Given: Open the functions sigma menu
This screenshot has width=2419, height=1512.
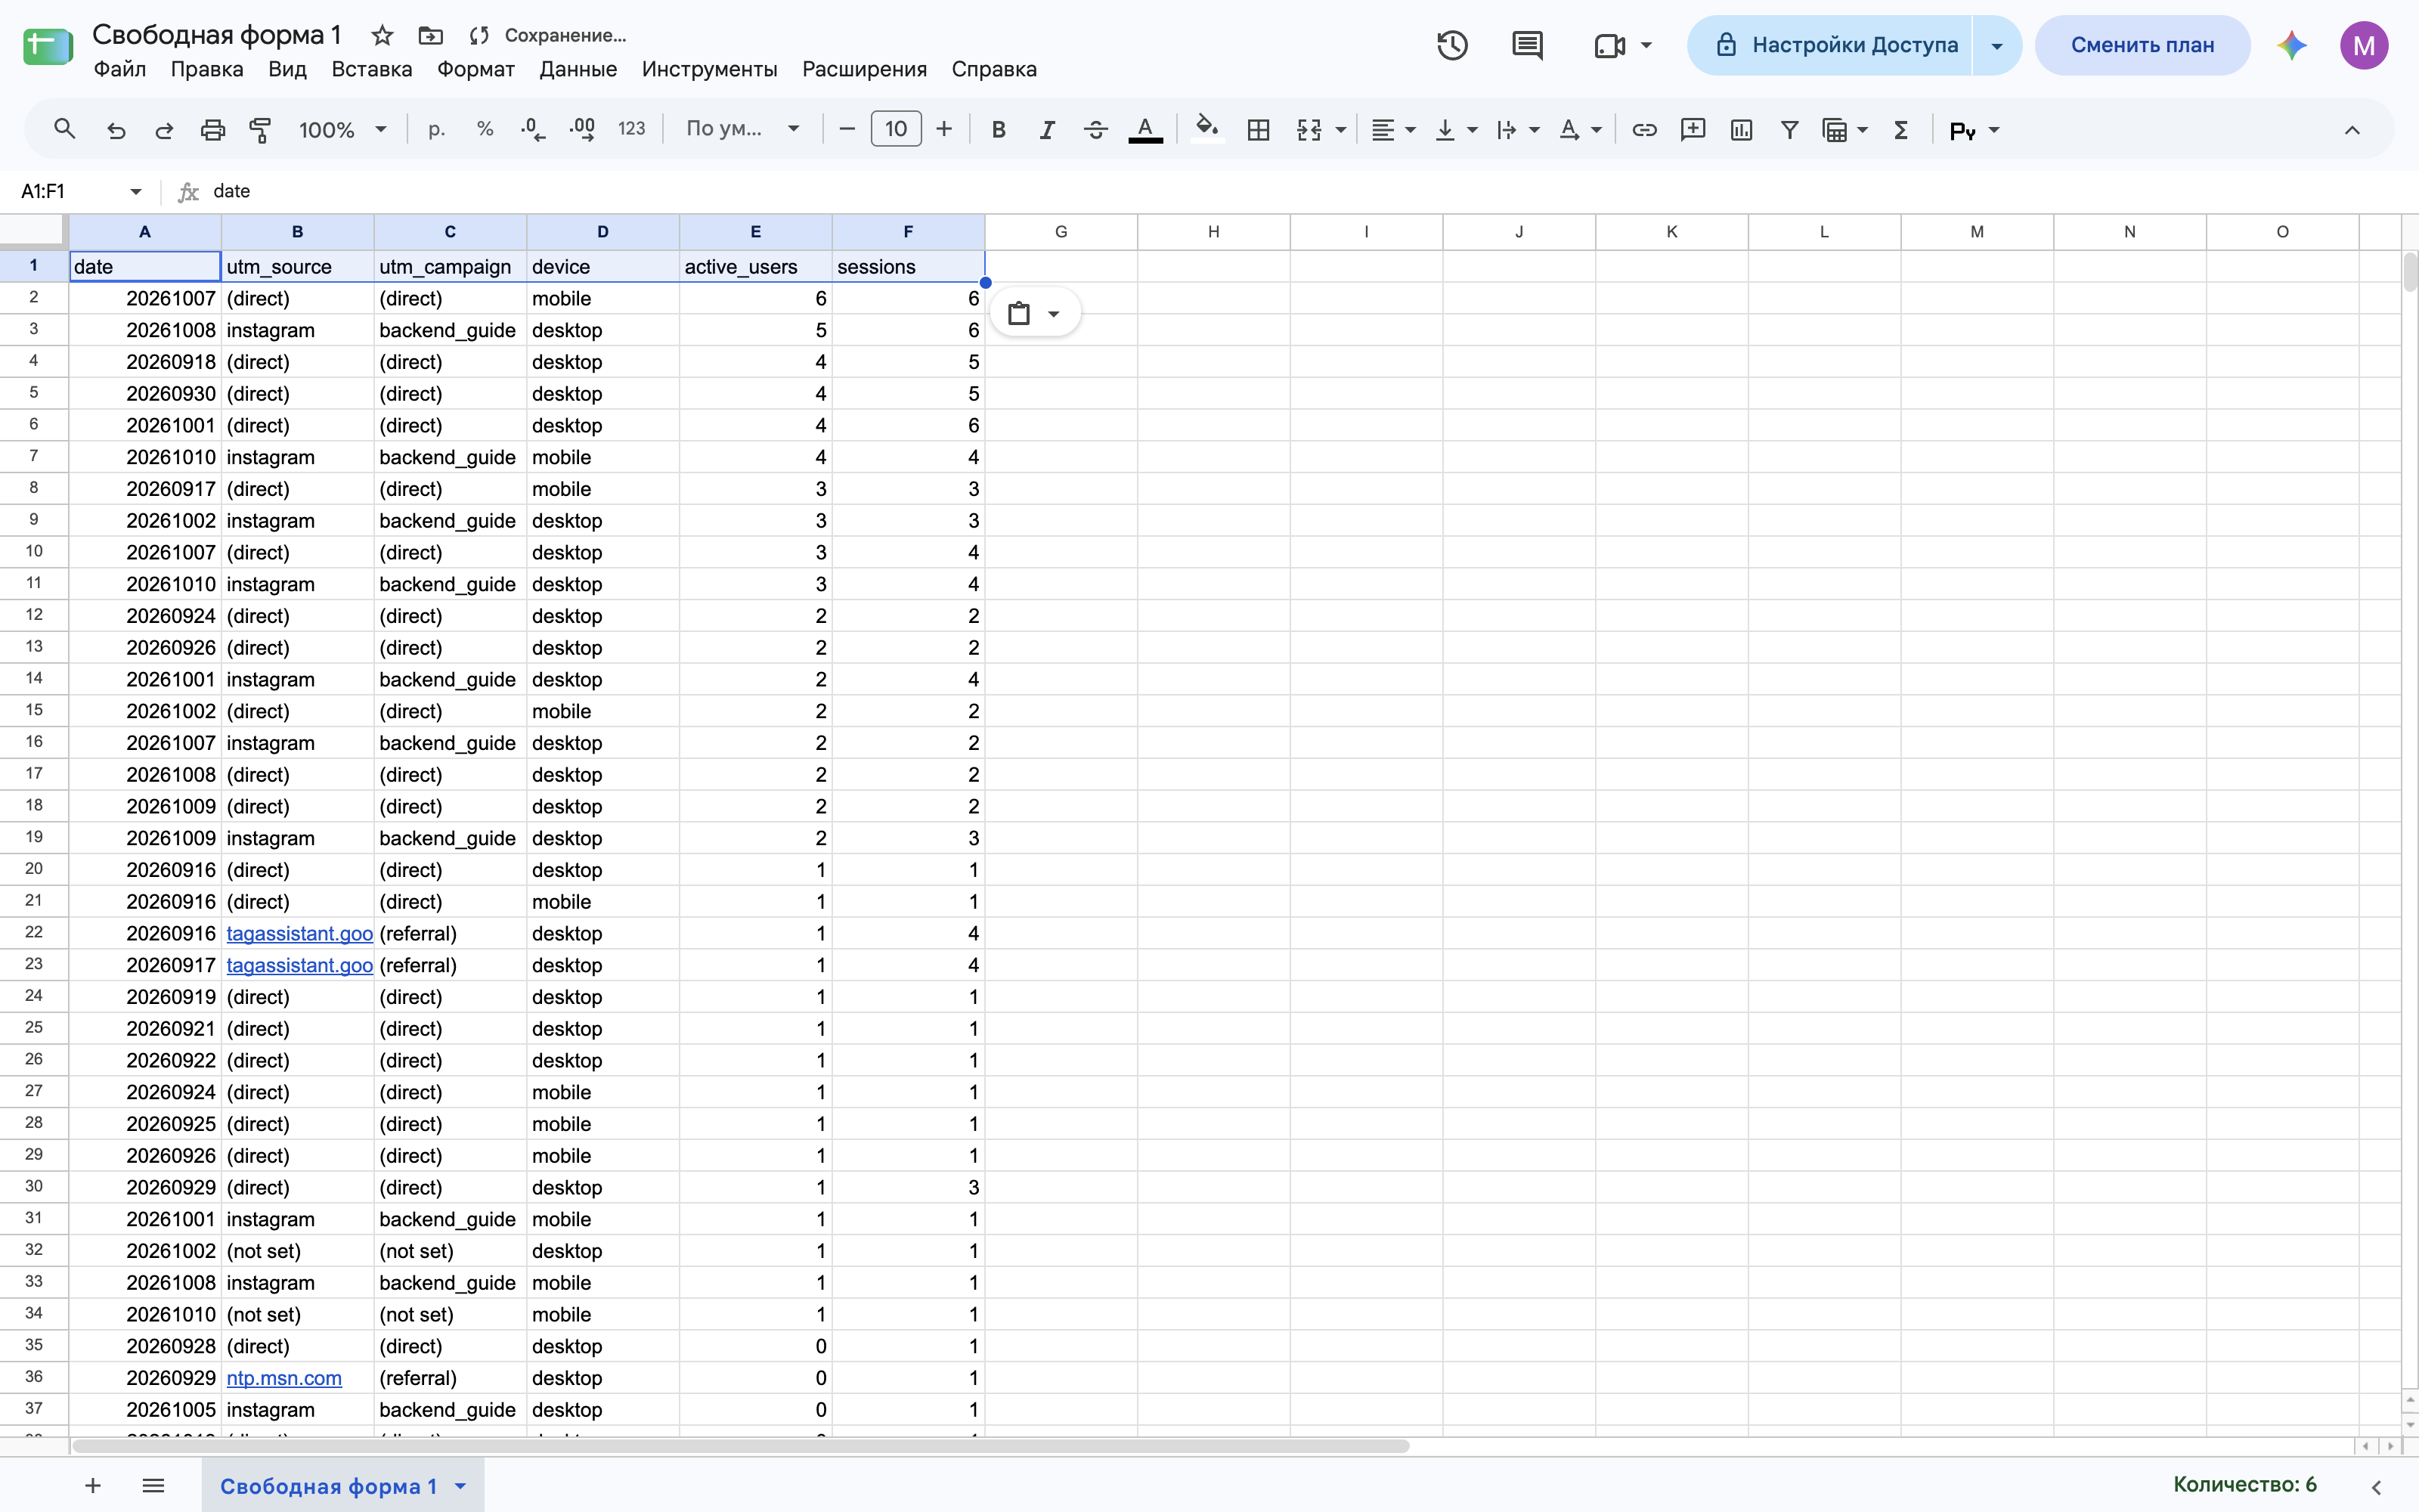Looking at the screenshot, I should click(1901, 129).
